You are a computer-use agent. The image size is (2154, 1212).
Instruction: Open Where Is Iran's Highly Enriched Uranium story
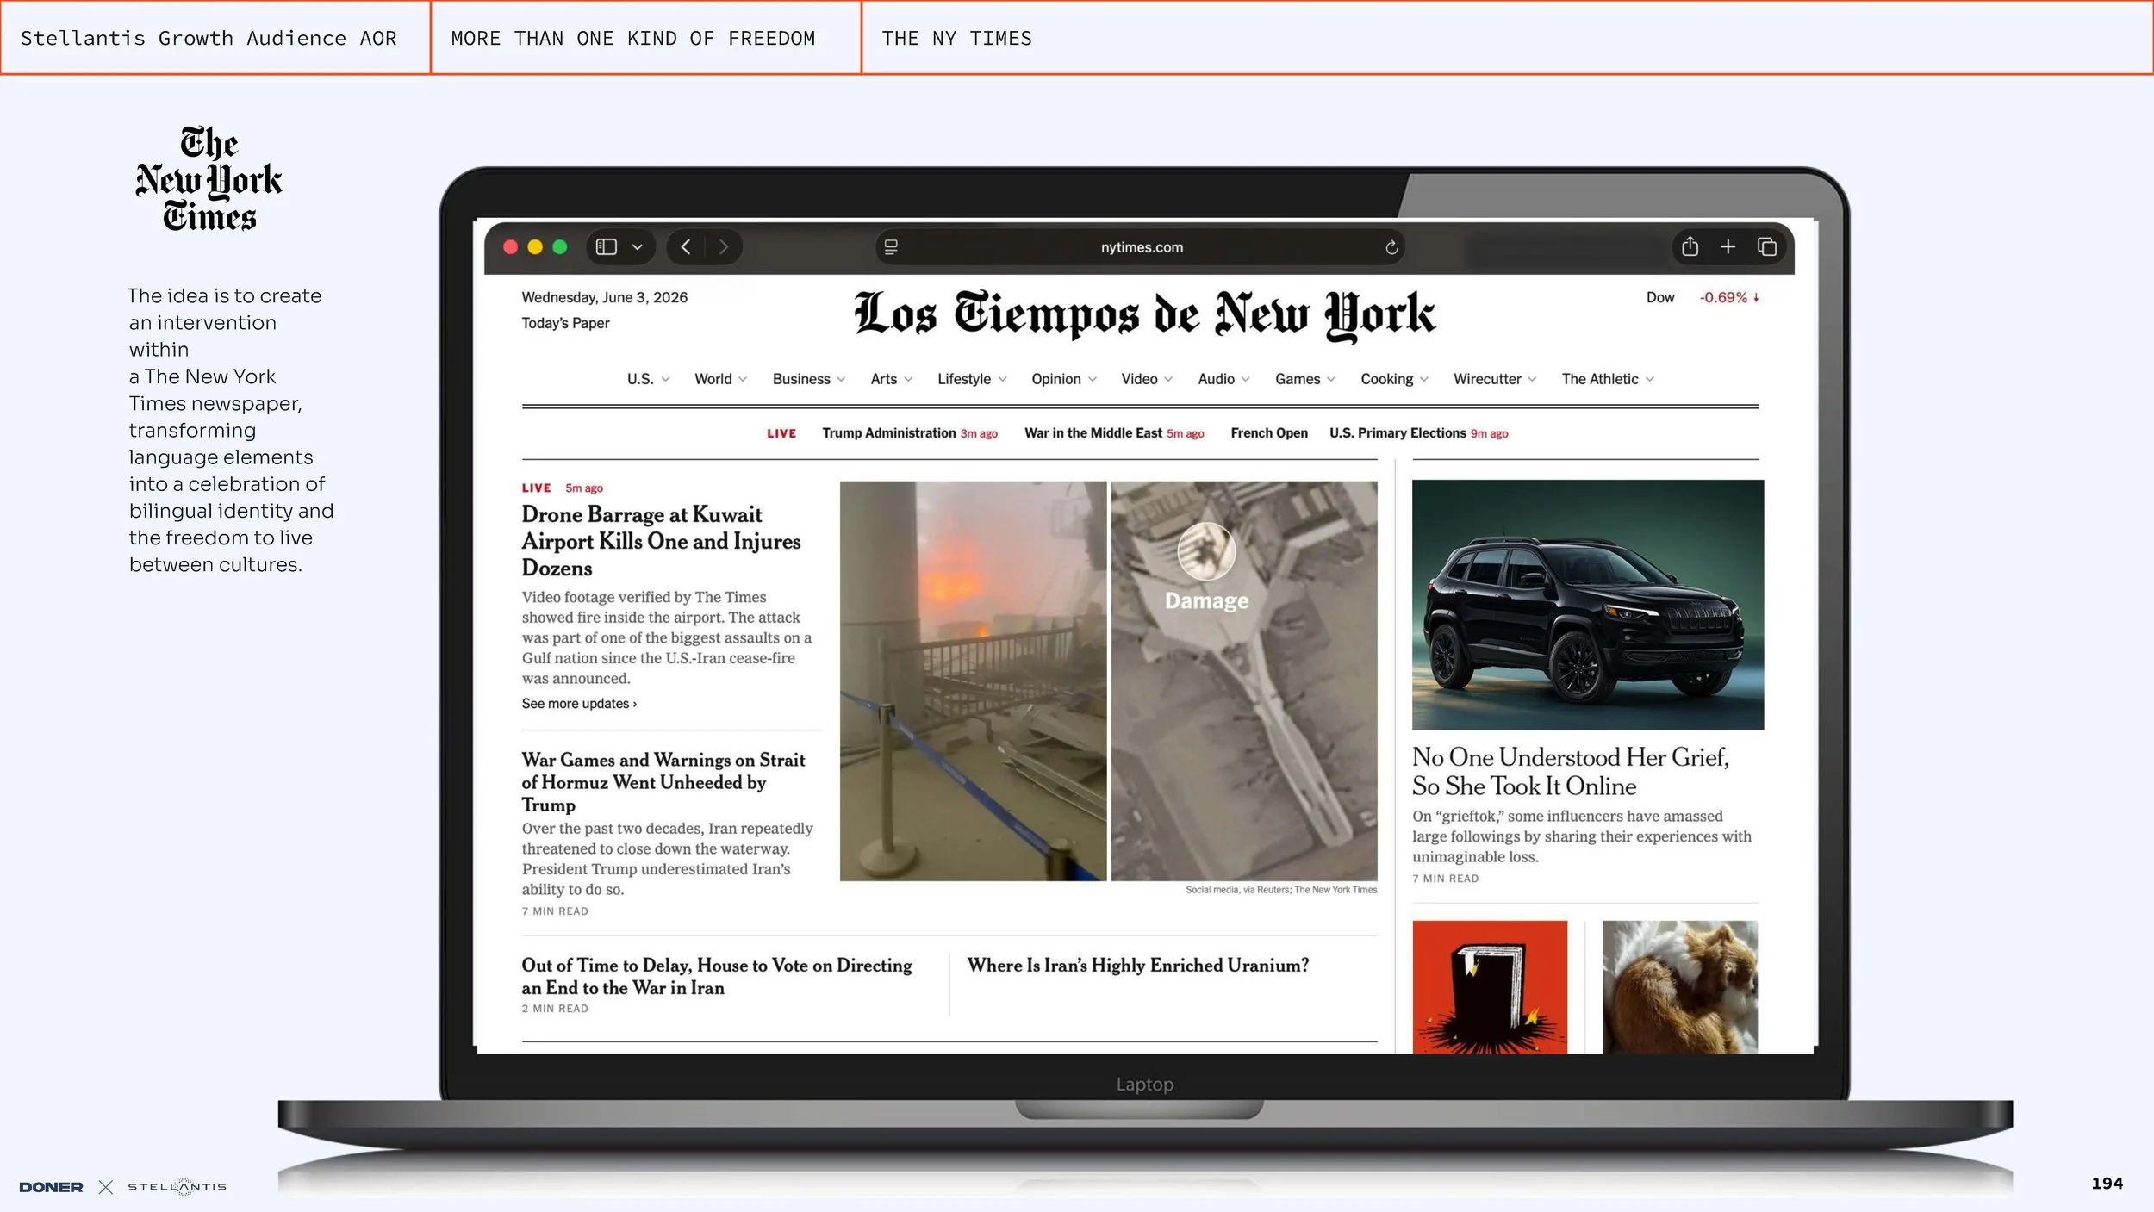coord(1138,966)
